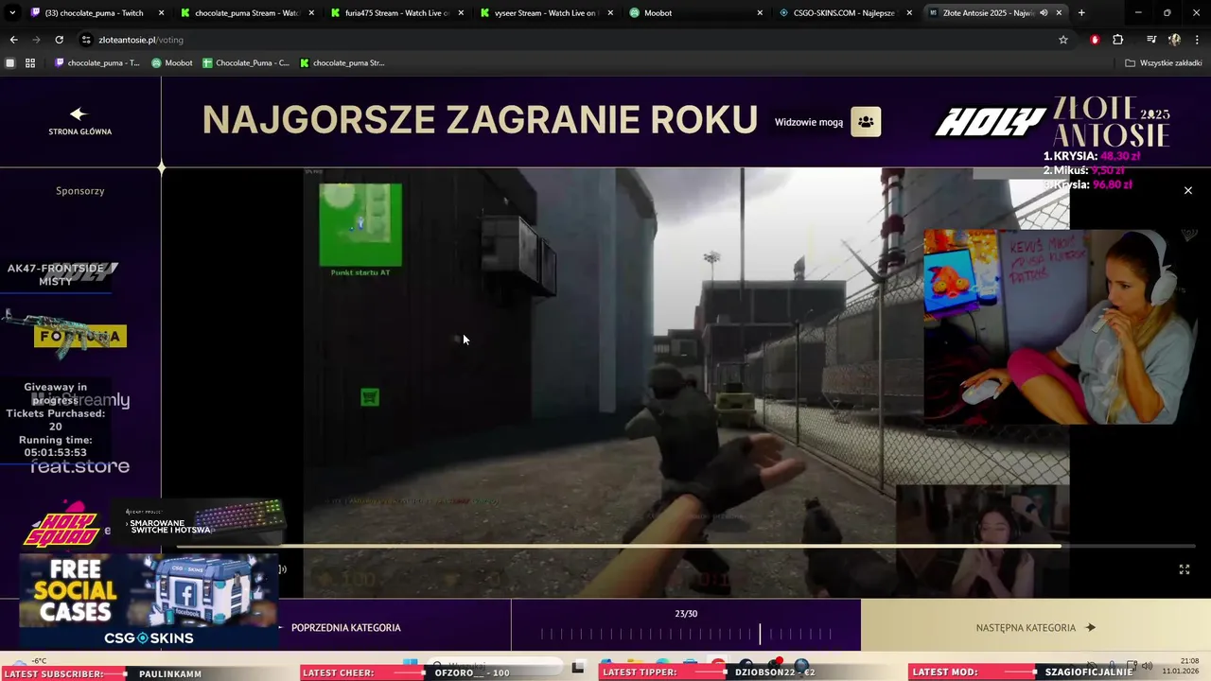
Task: Click the tab groups icon in bookmarks bar
Action: tap(10, 62)
